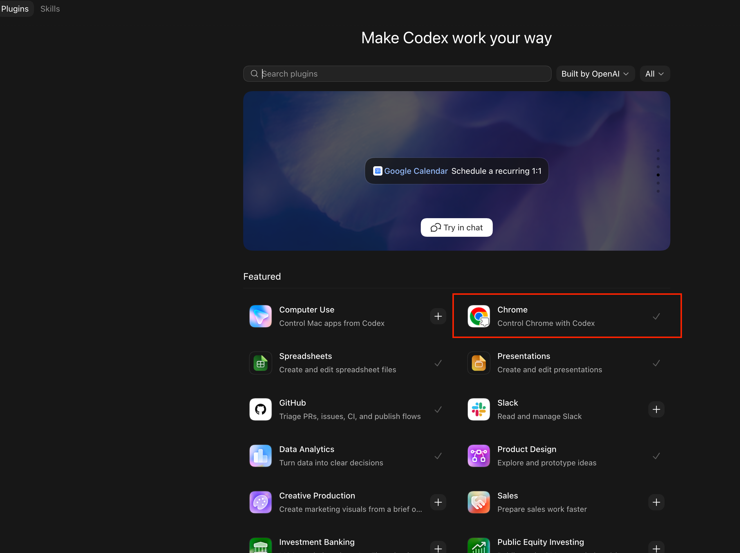The image size is (740, 553).
Task: Click 'Read and manage Slack' description
Action: [539, 416]
